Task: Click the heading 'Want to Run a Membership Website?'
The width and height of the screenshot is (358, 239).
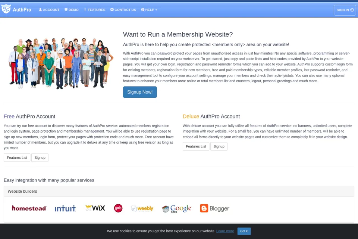Action: (x=178, y=34)
